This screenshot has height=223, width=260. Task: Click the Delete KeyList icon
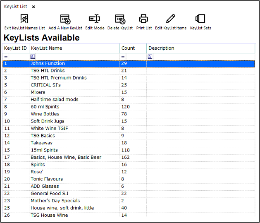click(120, 19)
